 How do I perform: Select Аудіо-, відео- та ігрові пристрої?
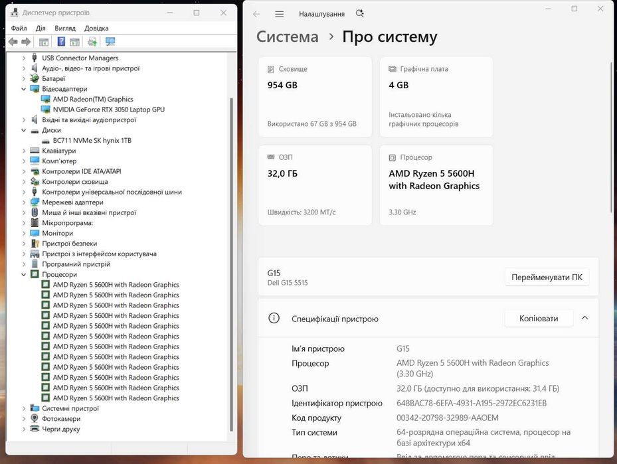90,68
